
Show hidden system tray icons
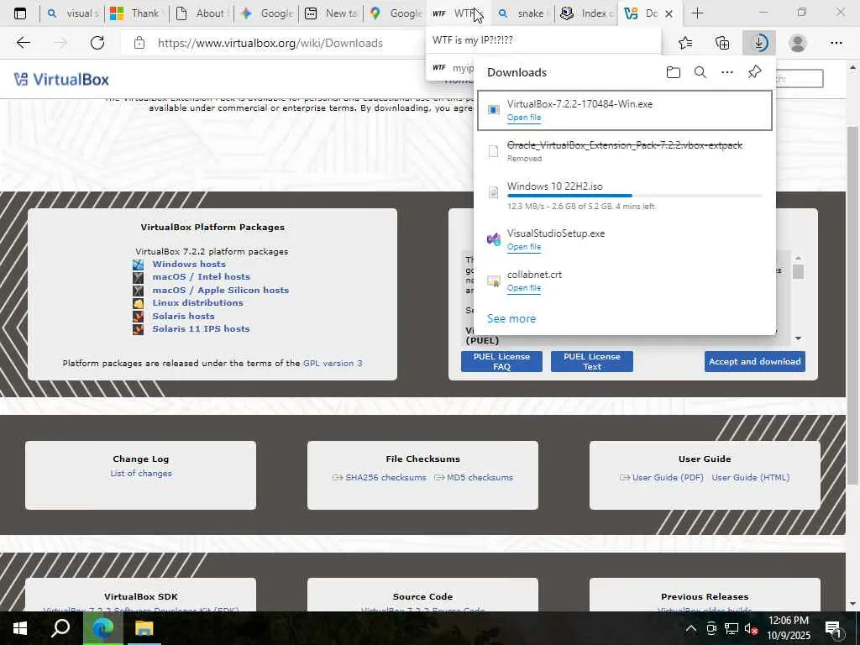tap(691, 628)
